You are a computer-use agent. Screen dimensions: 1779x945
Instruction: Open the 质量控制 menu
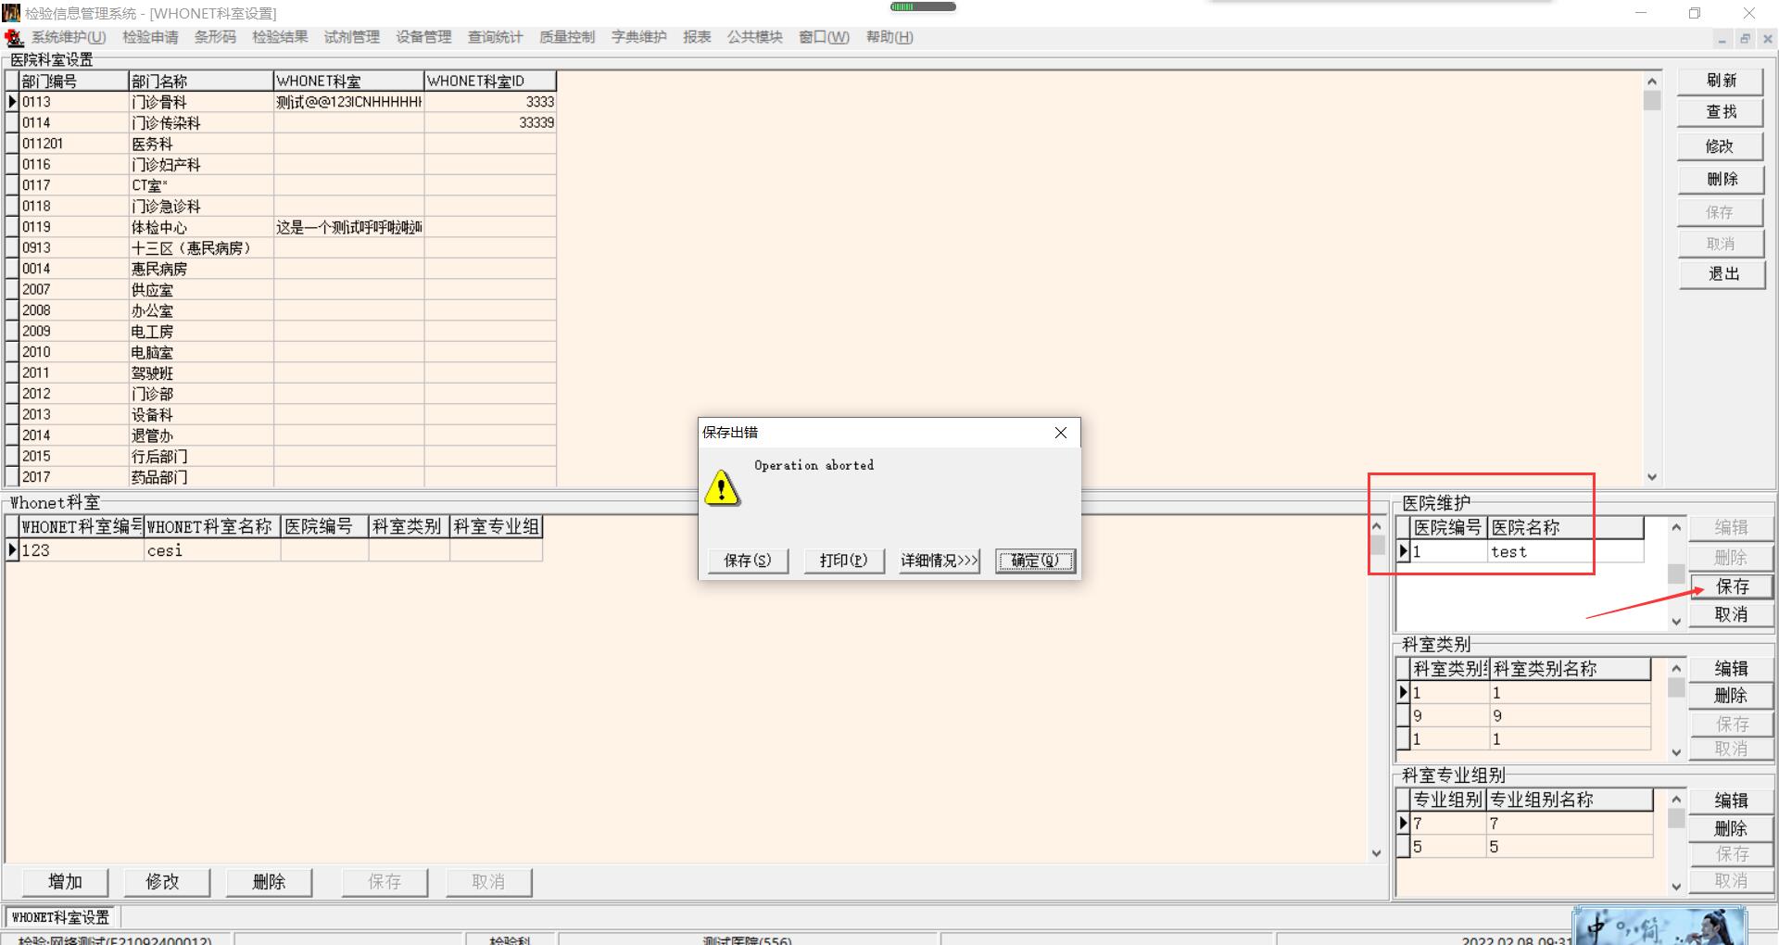click(567, 37)
